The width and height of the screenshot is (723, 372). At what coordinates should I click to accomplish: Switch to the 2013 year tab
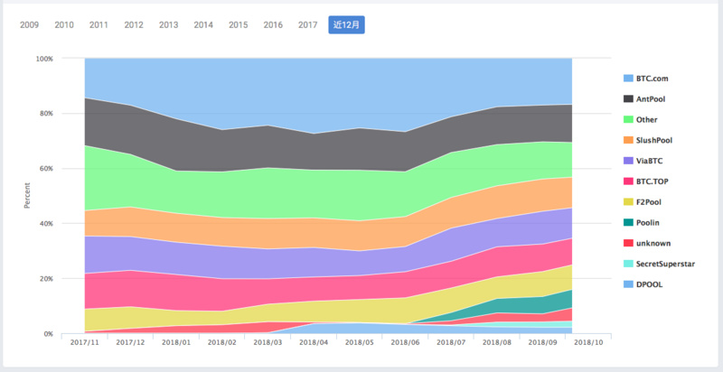(168, 24)
